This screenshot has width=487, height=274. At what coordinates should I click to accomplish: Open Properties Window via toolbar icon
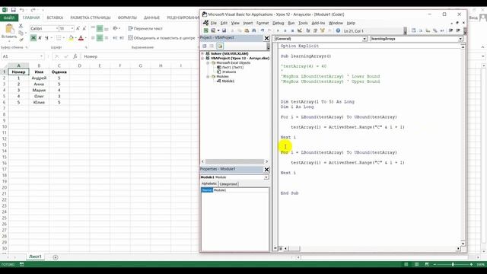[x=315, y=30]
